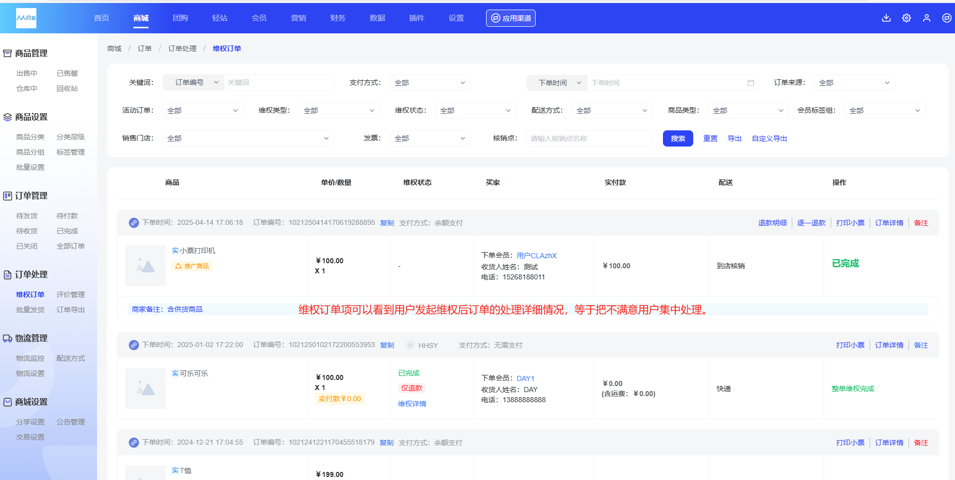Click the 订单处理 section icon in sidebar
The height and width of the screenshot is (480, 955).
[x=8, y=274]
